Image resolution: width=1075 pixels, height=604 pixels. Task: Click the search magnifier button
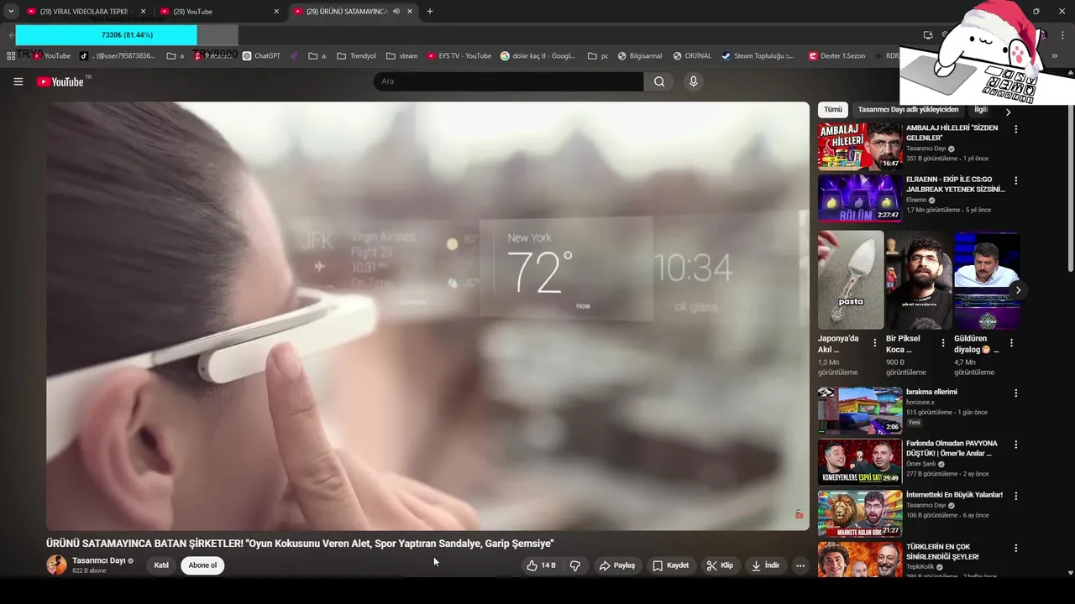pyautogui.click(x=659, y=81)
